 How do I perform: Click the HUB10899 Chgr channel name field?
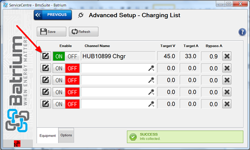pyautogui.click(x=118, y=56)
